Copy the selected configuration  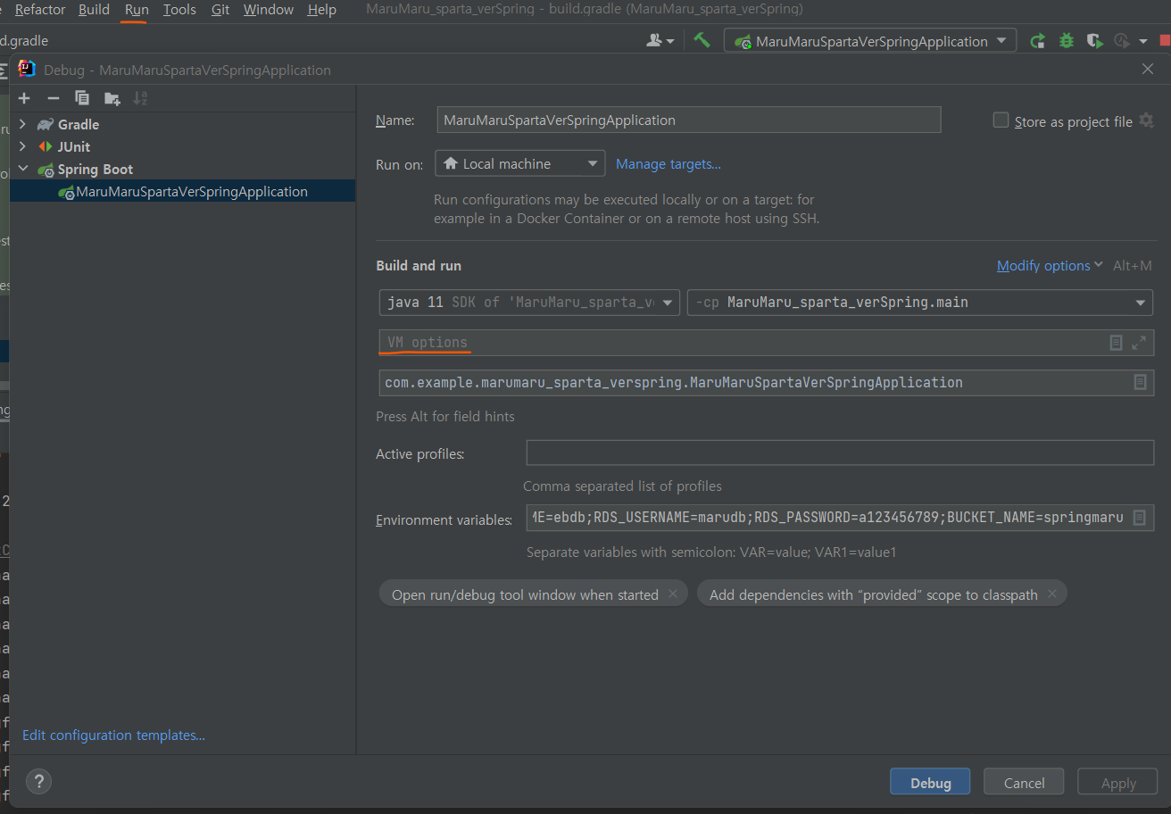pyautogui.click(x=82, y=98)
